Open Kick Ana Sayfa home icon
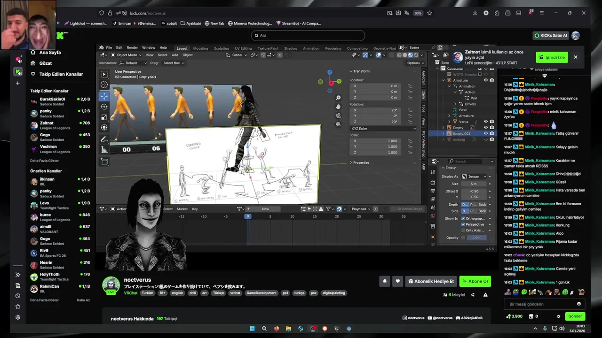The height and width of the screenshot is (338, 602). (x=33, y=53)
